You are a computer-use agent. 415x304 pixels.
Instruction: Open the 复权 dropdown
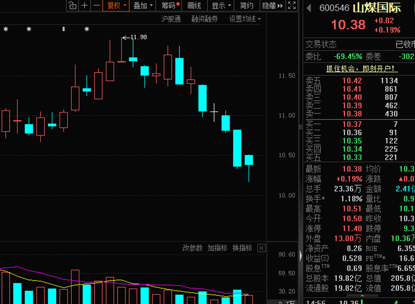[117, 6]
